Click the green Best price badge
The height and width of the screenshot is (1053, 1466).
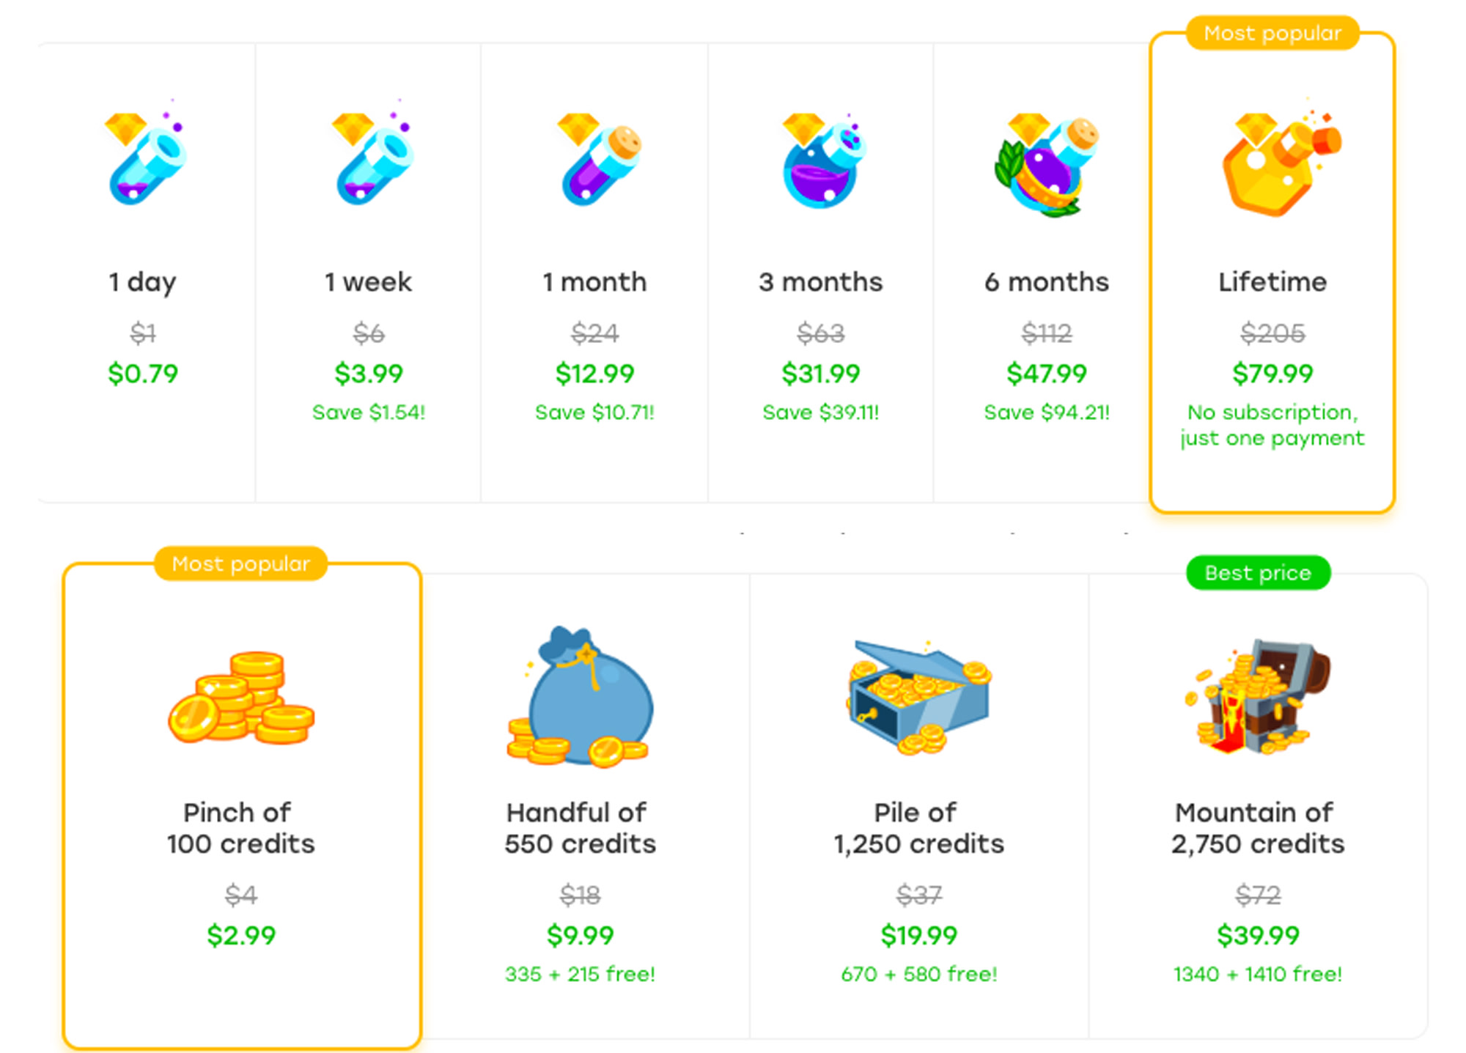[1258, 573]
